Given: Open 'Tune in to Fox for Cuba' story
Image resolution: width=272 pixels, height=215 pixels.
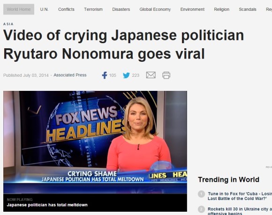Looking at the screenshot, I should click(240, 196).
